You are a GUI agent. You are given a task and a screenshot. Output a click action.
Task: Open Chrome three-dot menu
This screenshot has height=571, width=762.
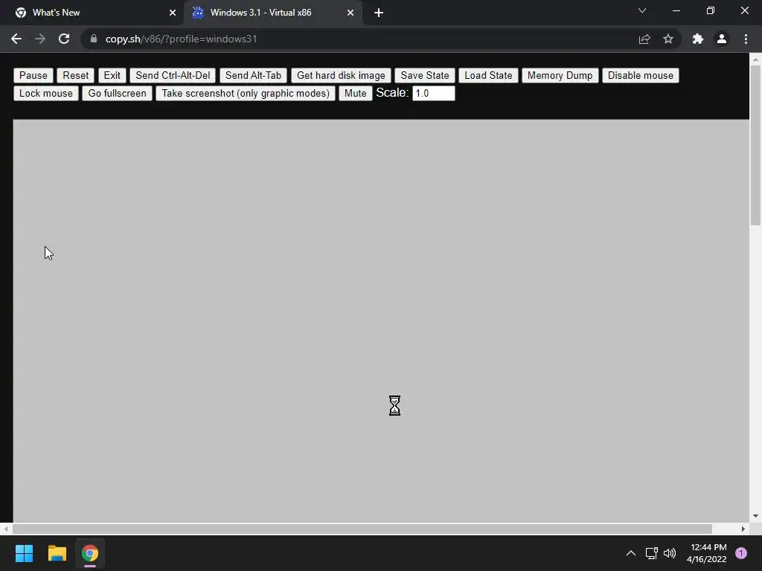(746, 39)
